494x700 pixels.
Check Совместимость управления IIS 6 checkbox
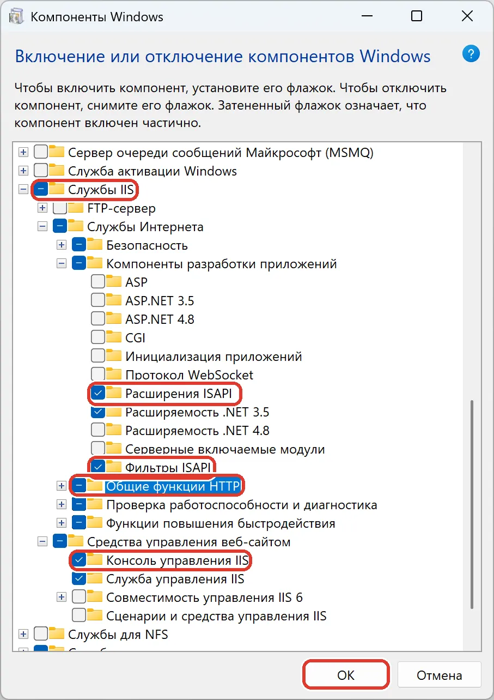(79, 597)
